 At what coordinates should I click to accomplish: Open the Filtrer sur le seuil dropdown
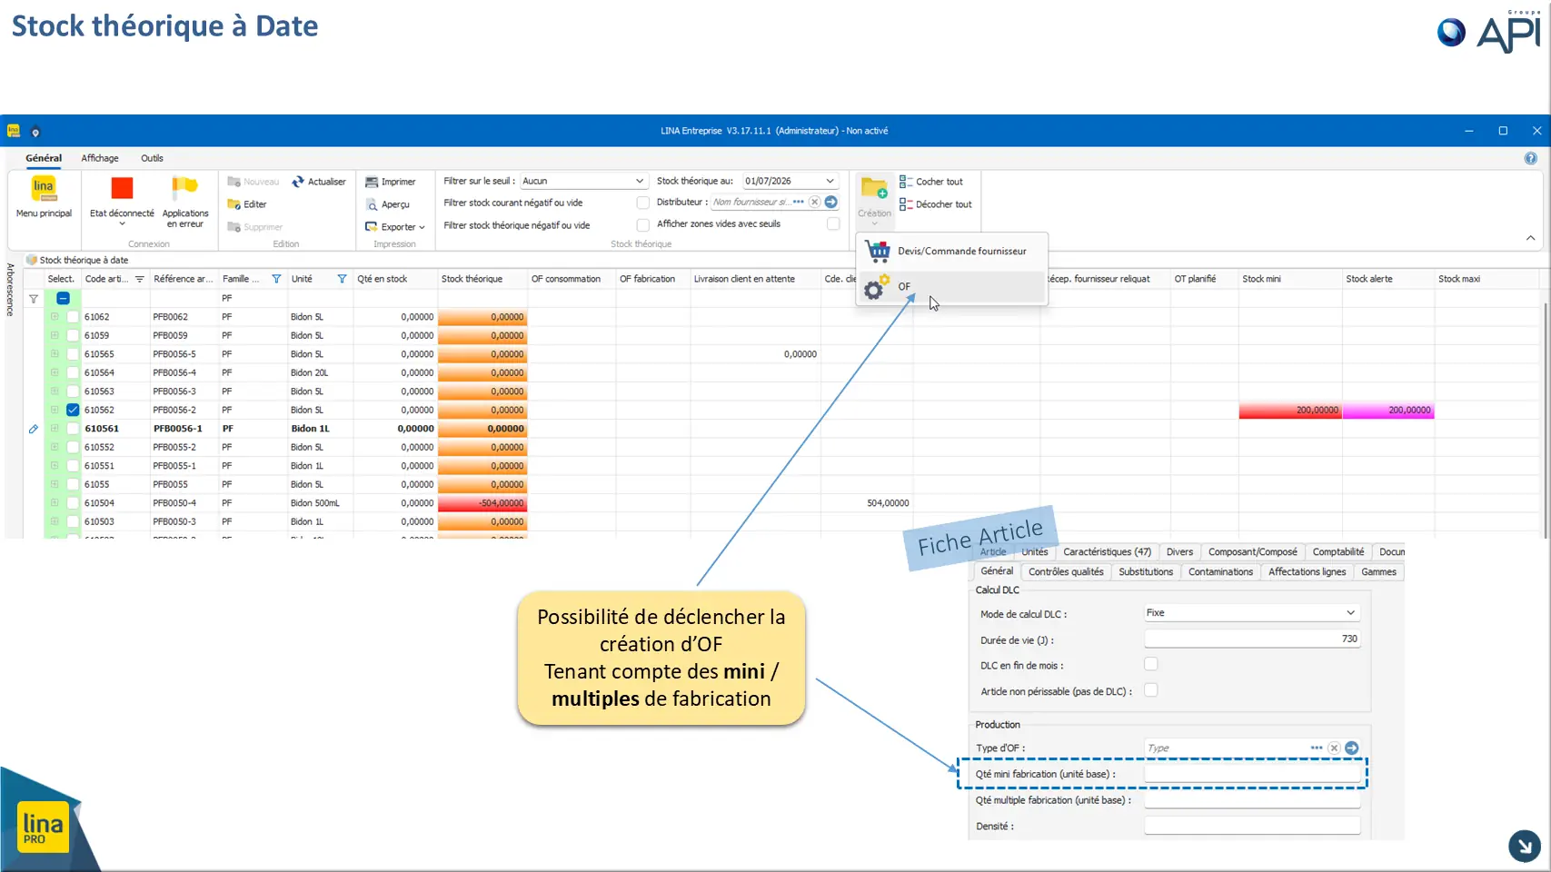tap(639, 181)
